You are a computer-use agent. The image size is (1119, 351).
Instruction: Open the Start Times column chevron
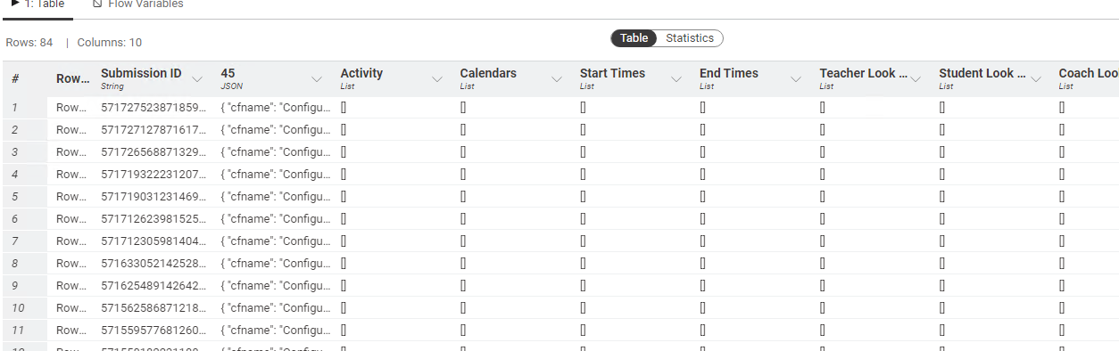676,79
